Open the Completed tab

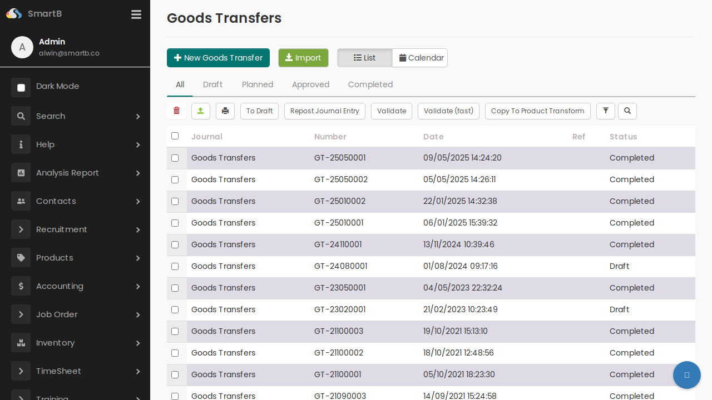pos(370,84)
